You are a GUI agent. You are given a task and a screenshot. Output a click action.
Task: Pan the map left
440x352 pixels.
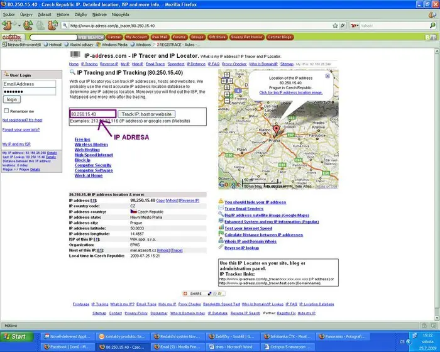[224, 81]
